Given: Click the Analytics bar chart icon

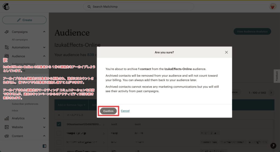Looking at the screenshot, I should (x=7, y=118).
